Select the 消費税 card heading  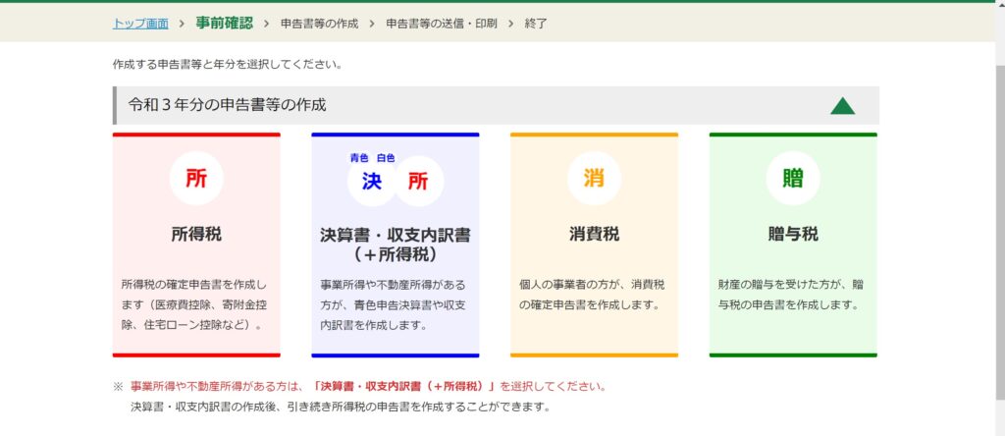pyautogui.click(x=594, y=234)
